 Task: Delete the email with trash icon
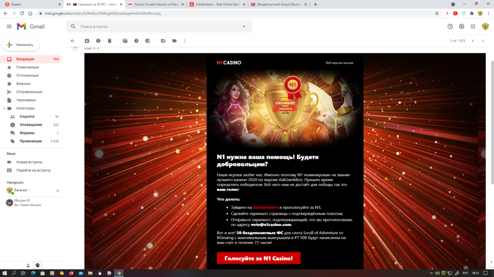(x=110, y=41)
